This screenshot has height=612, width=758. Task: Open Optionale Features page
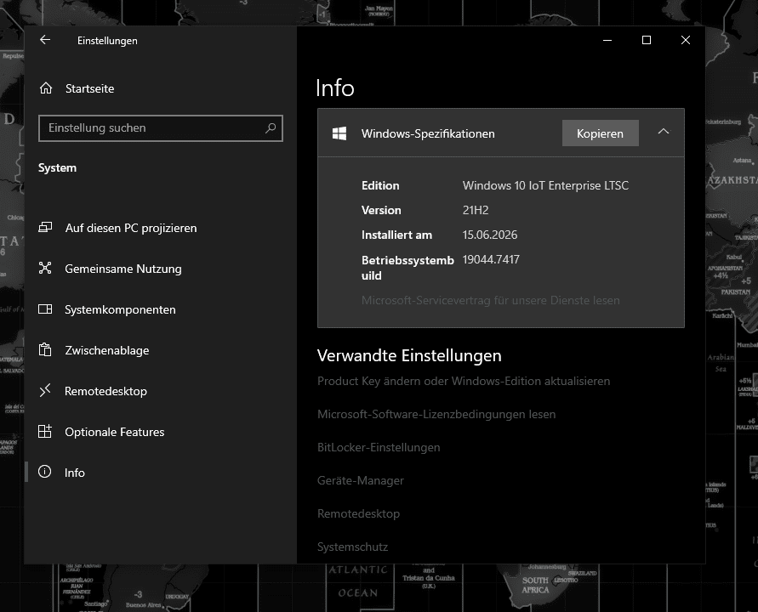(115, 432)
